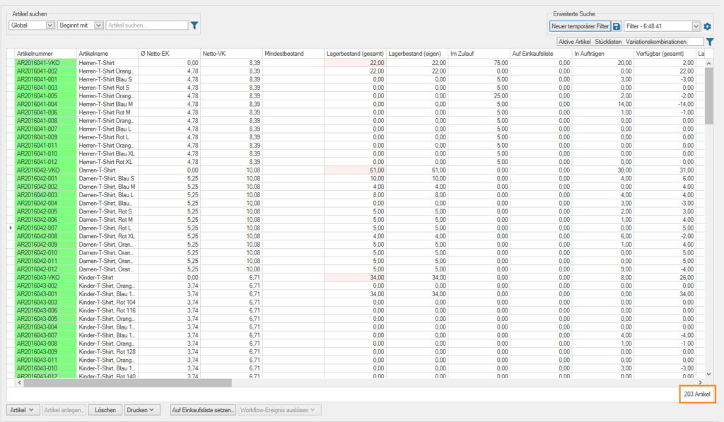This screenshot has height=422, width=724.
Task: Save the filter with the floppy disk icon
Action: point(617,26)
